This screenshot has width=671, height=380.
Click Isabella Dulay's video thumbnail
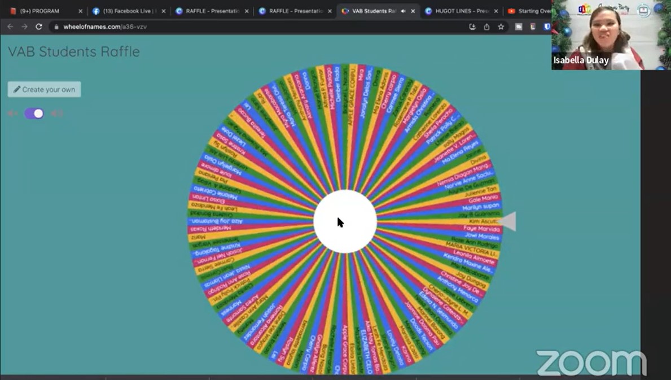coord(611,34)
